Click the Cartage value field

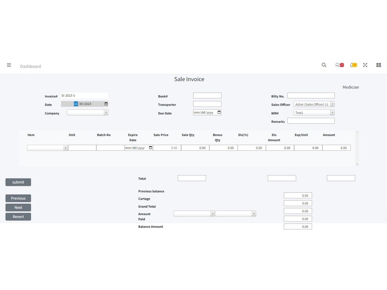pyautogui.click(x=298, y=203)
